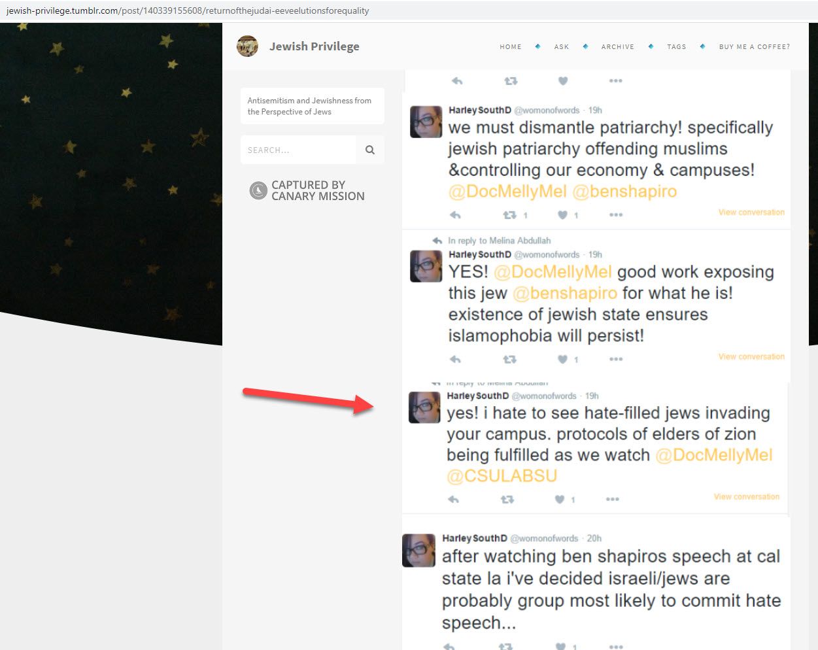Reply to the 'hate-filled jews invading' tweet
The width and height of the screenshot is (818, 650).
452,499
